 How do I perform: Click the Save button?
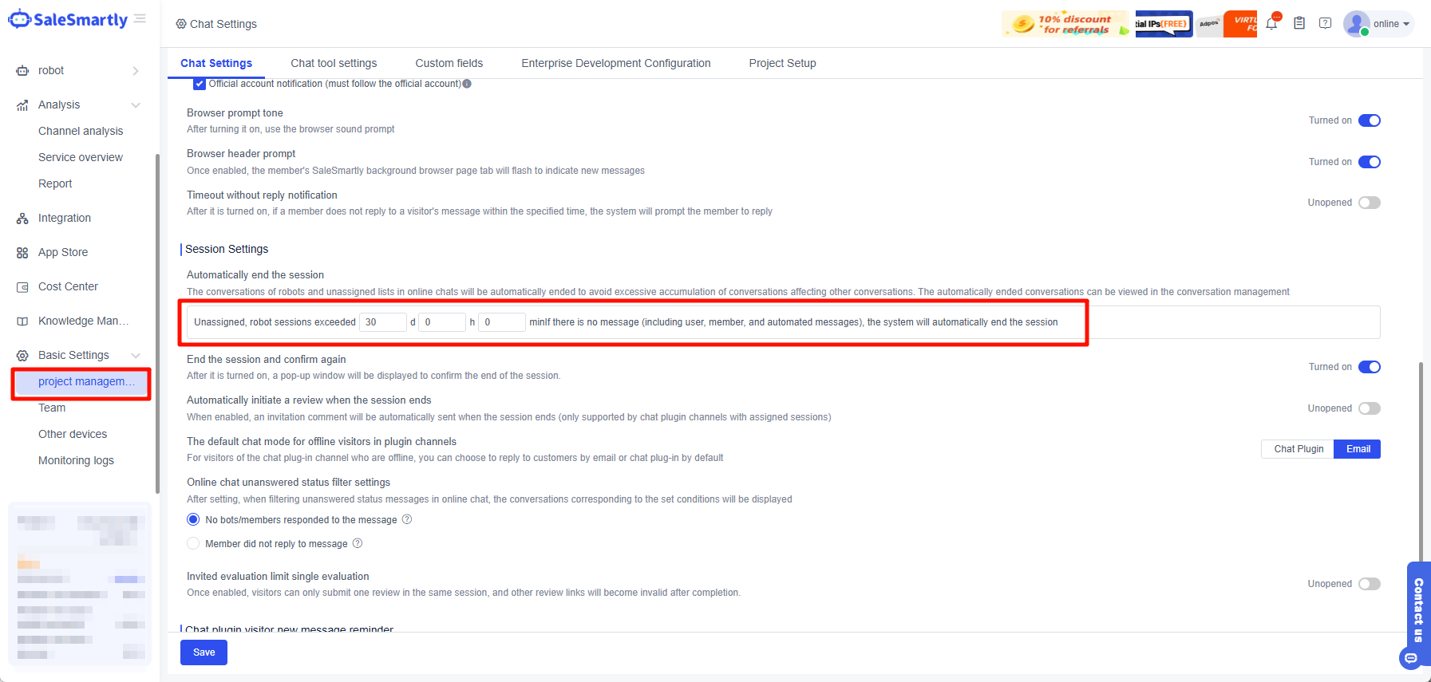[x=204, y=652]
